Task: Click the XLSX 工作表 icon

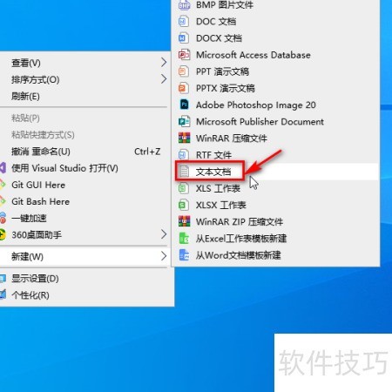Action: coord(183,205)
